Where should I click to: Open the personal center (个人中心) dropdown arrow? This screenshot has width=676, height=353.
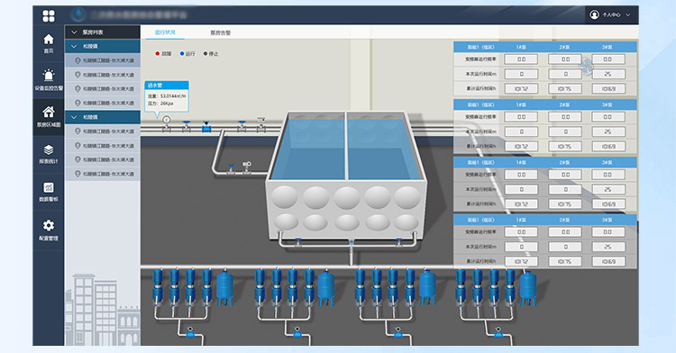627,15
